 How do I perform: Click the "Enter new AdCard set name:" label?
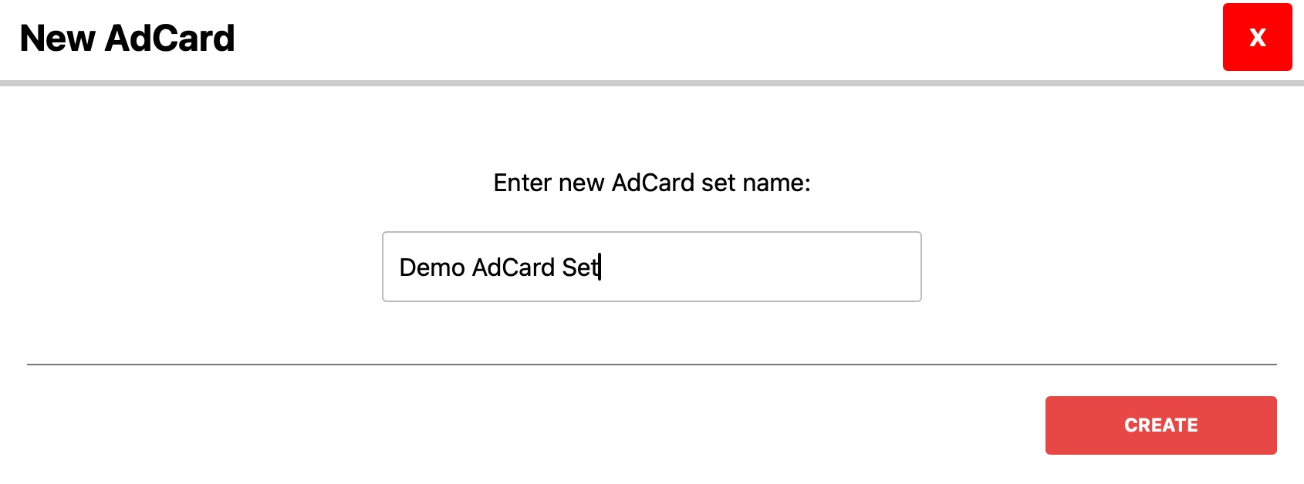pos(652,183)
